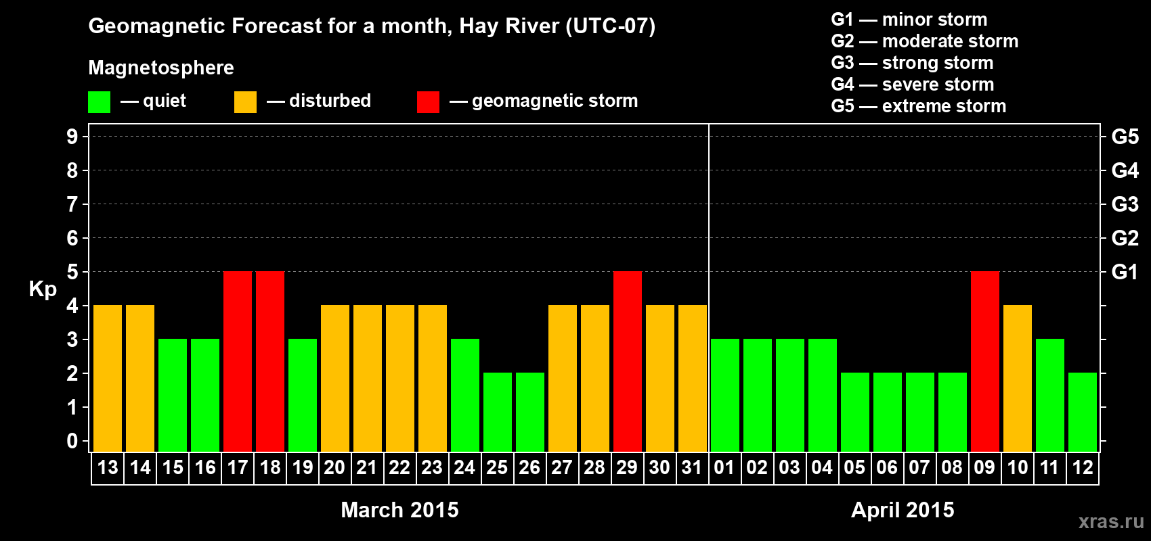
Task: Click the 'geomagnetic storm' legend label
Action: coord(555,101)
